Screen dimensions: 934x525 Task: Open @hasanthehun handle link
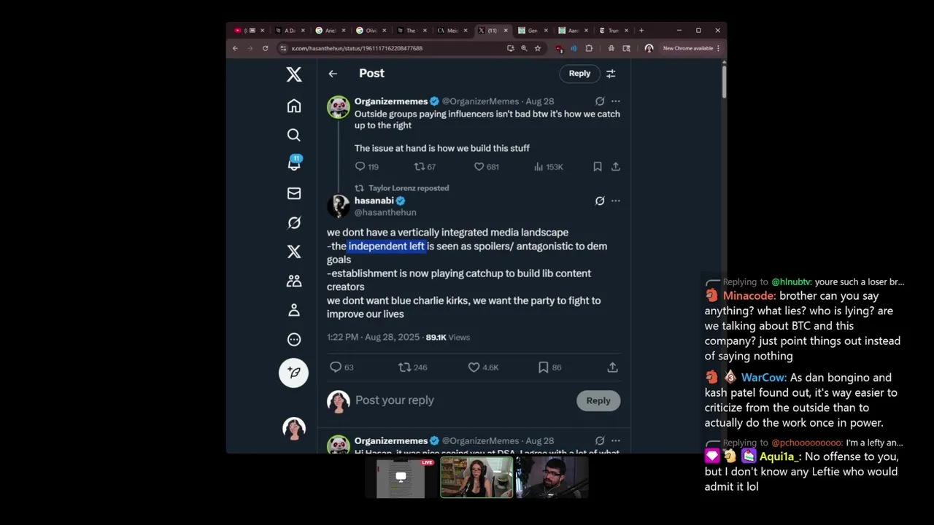click(x=385, y=212)
